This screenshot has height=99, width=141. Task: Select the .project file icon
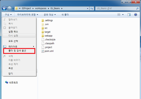tap(43, 47)
